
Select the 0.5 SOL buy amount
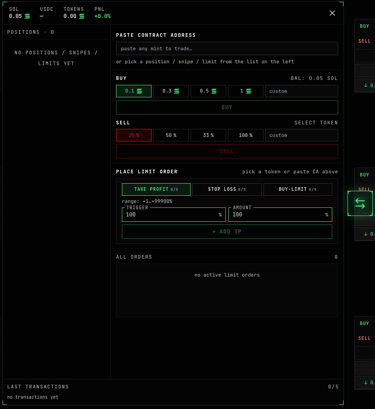(208, 91)
